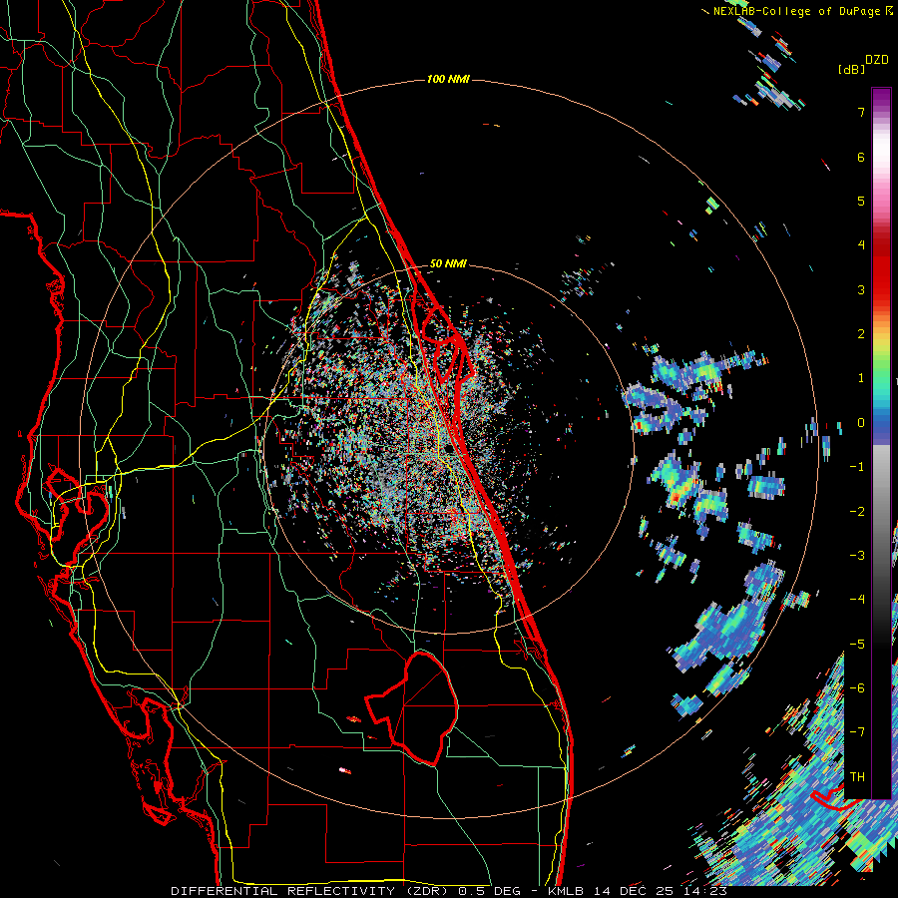Click the 4 value on the ZDR scale
The width and height of the screenshot is (898, 898).
coord(861,245)
